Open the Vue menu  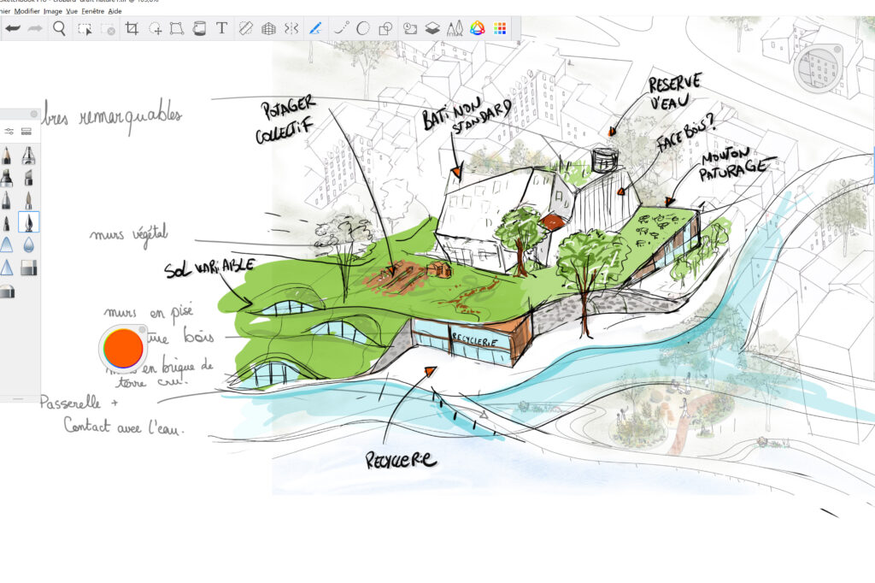(x=72, y=10)
